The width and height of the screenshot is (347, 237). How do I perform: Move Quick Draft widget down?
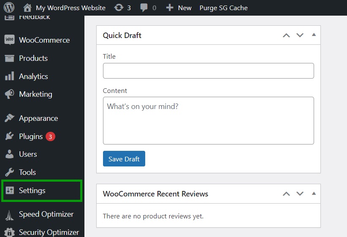(x=300, y=35)
